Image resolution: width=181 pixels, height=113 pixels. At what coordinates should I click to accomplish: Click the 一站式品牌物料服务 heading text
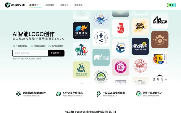[x=114, y=93]
